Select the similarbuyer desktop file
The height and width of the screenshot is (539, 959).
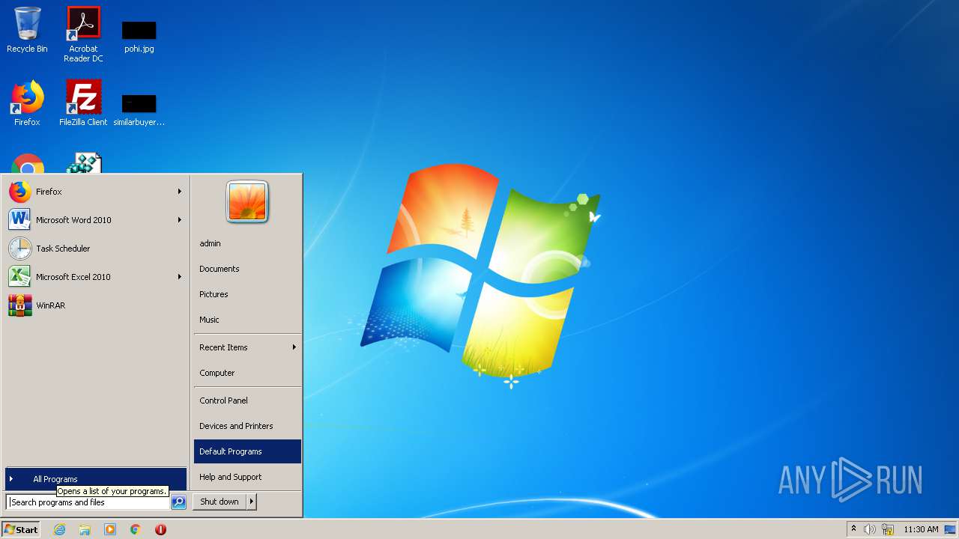point(139,110)
